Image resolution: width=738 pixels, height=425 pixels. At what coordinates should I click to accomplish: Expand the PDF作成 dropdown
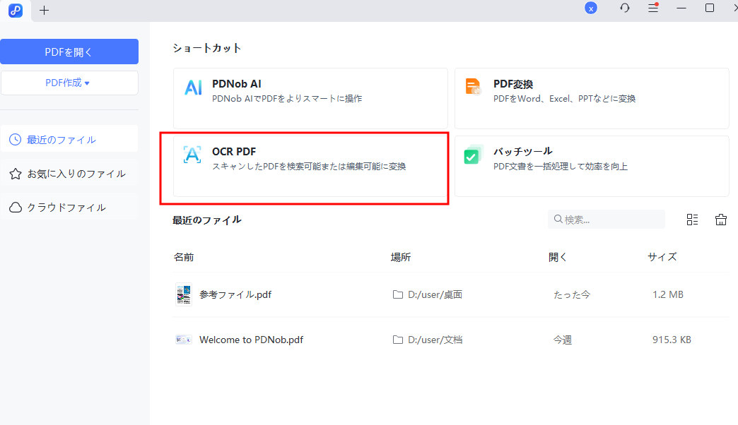pos(69,83)
